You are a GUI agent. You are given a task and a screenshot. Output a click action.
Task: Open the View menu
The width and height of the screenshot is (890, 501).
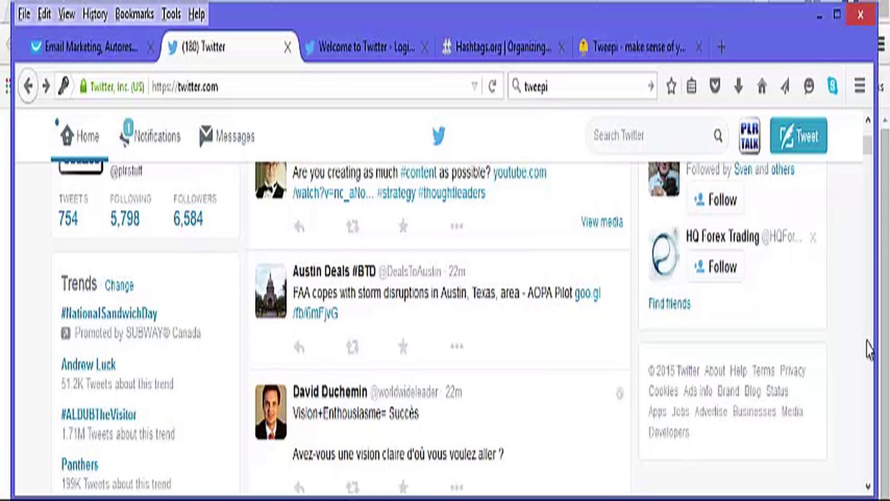pos(67,14)
